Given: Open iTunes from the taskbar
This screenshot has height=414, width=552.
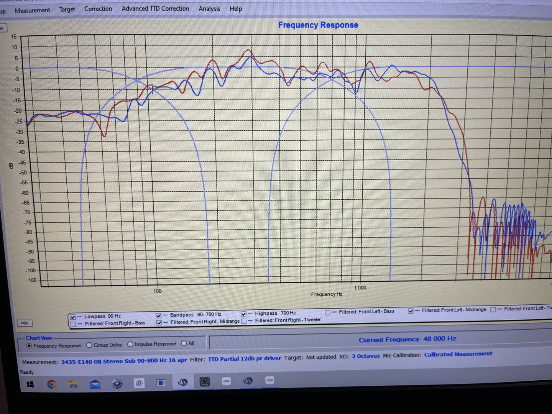Looking at the screenshot, I should 139,383.
